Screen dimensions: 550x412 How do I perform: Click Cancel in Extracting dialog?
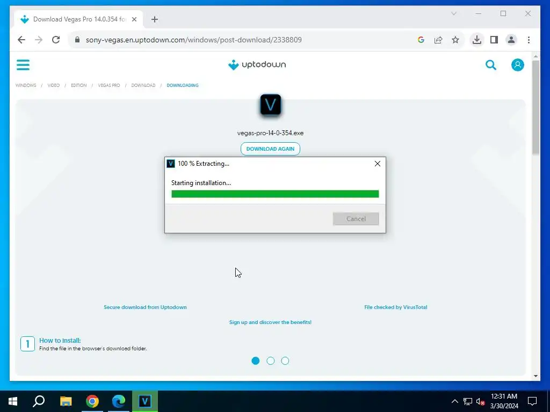pyautogui.click(x=356, y=219)
